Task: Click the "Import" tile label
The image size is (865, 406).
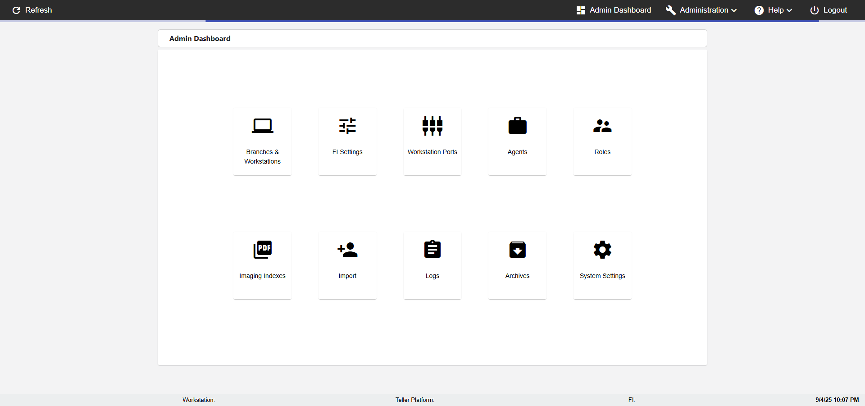Action: pos(347,276)
